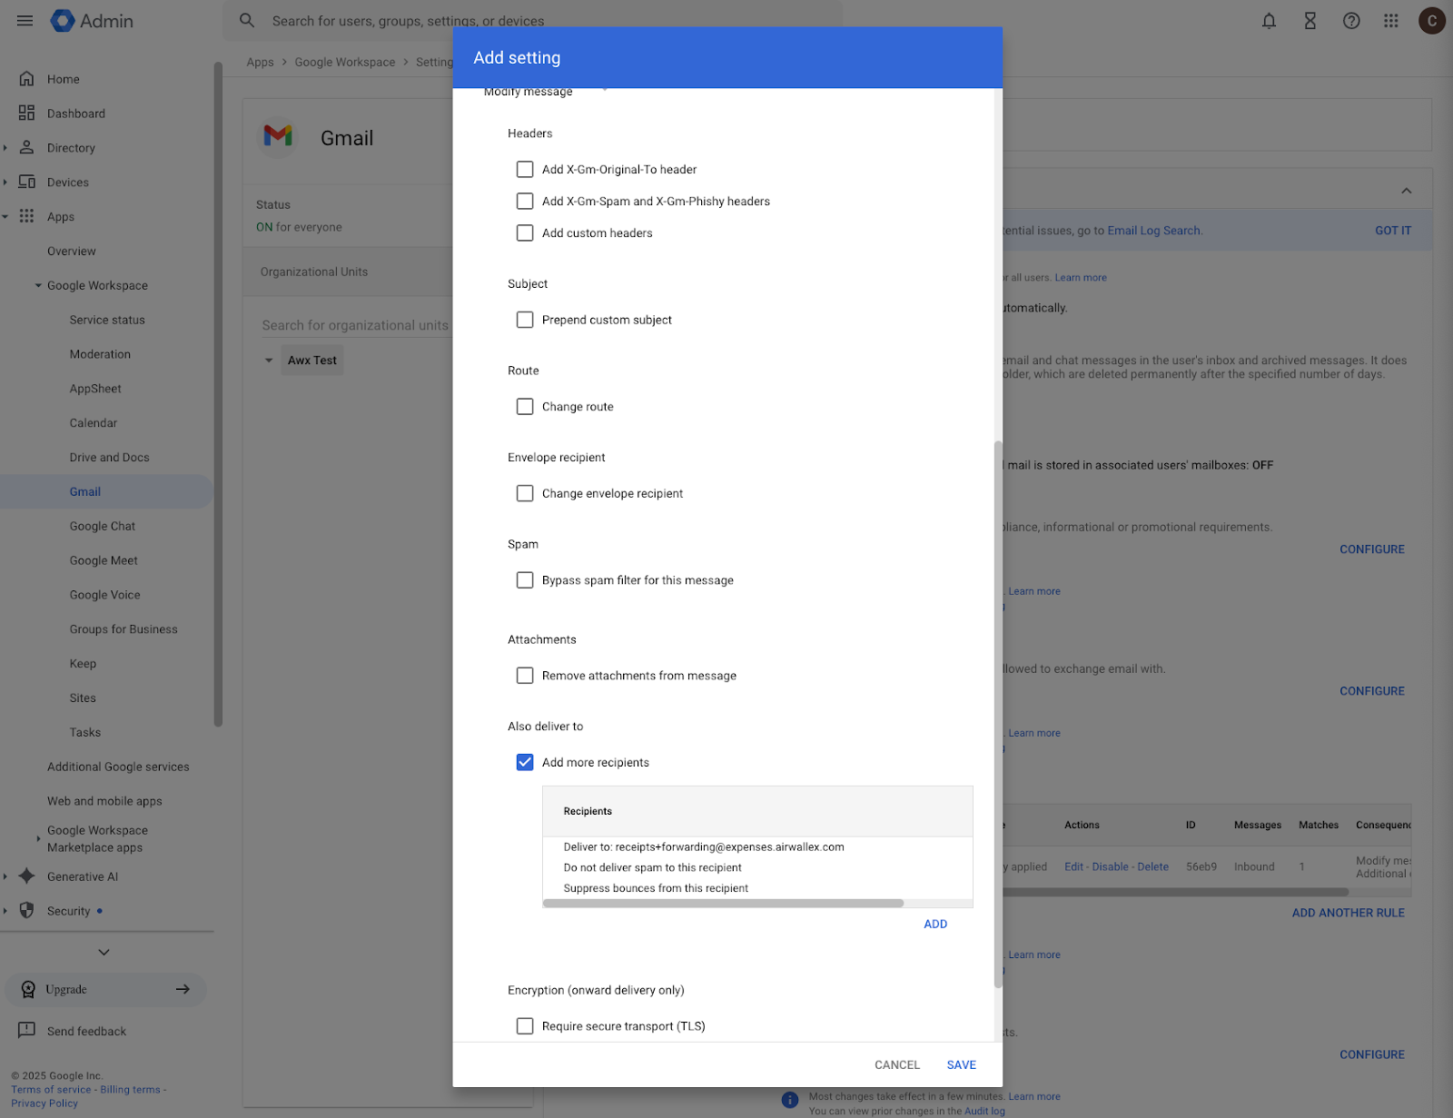Click the Add setting dialog vertical scrollbar

(x=998, y=714)
